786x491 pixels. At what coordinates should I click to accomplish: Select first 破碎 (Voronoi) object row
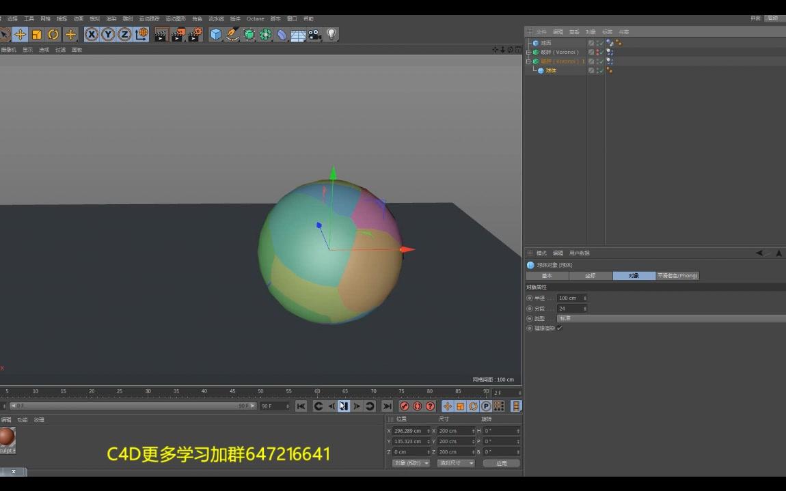pyautogui.click(x=559, y=52)
